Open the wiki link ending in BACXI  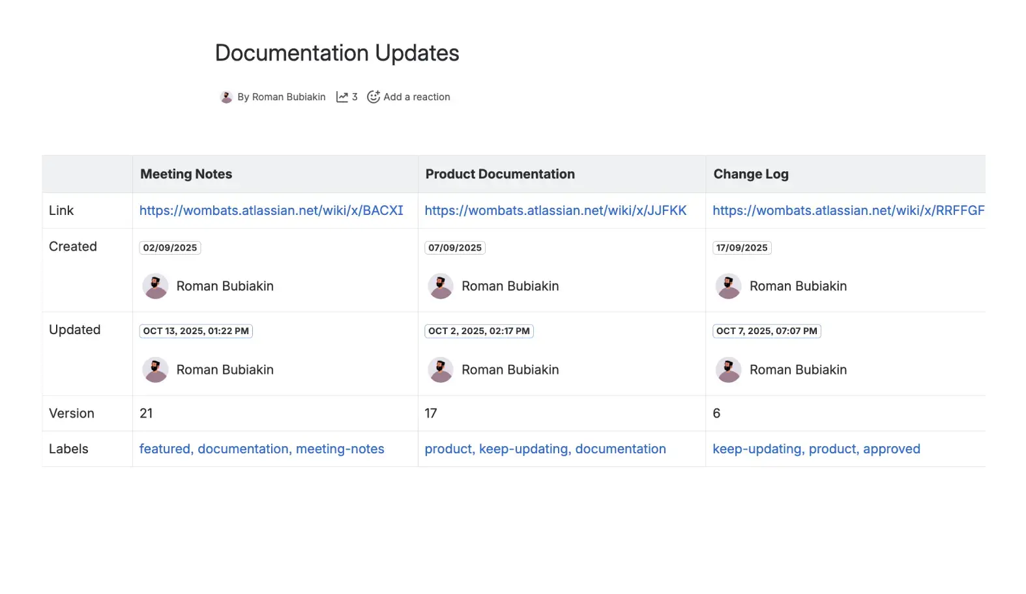tap(271, 210)
